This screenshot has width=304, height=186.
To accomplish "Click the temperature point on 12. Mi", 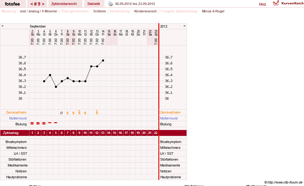I will click(91, 67).
